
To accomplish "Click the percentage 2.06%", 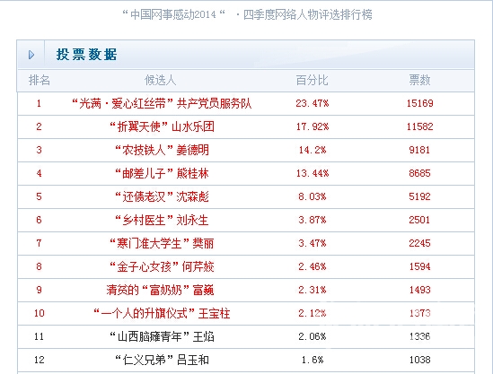I will coord(313,336).
